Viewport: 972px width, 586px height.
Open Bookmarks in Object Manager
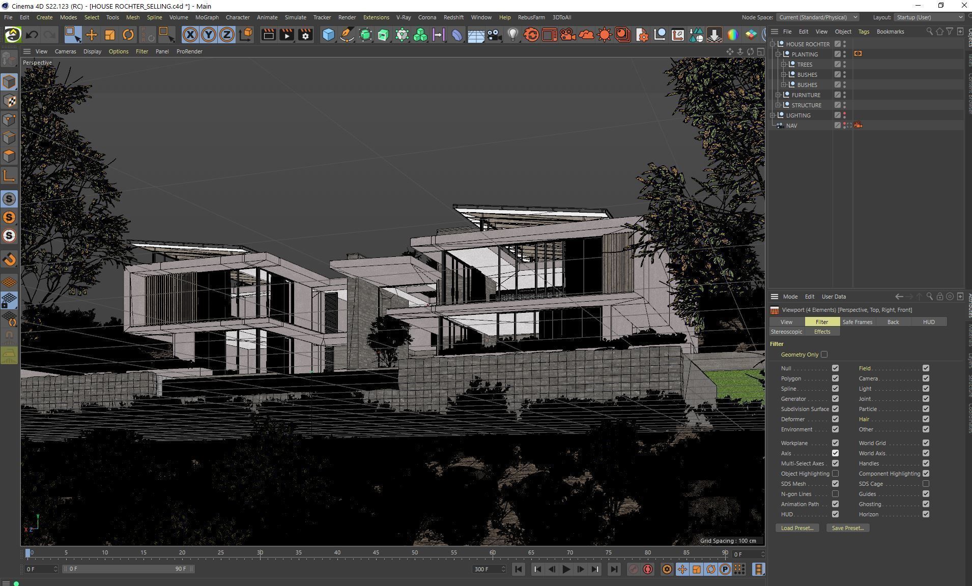click(x=890, y=32)
